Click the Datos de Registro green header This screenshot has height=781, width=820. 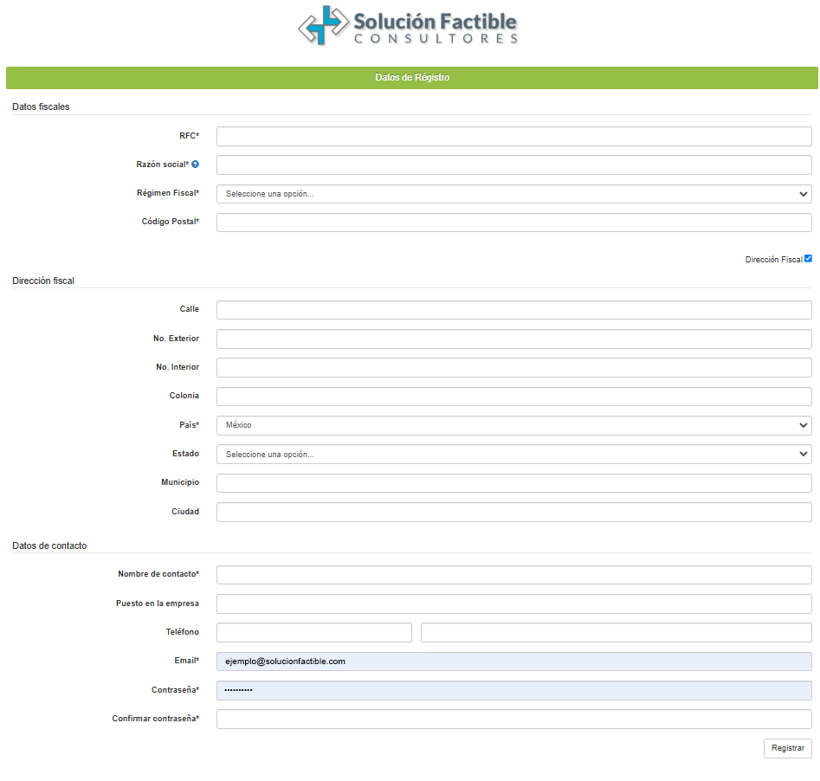(411, 78)
